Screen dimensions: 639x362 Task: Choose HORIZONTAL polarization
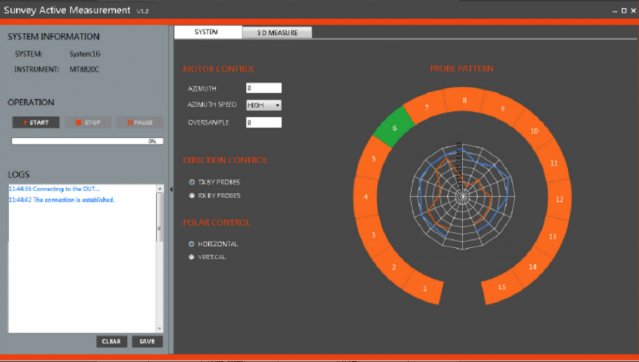click(192, 244)
